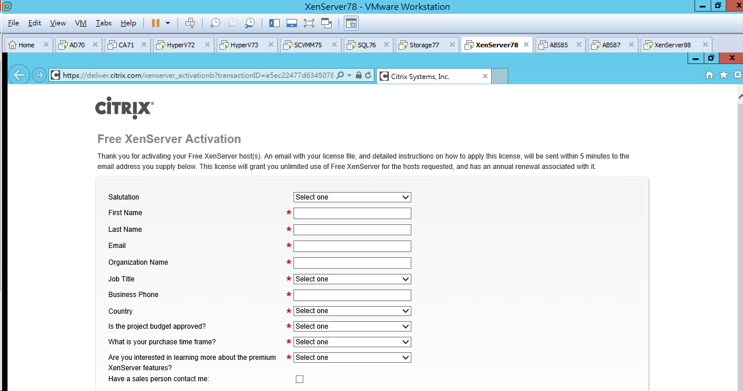
Task: Select project budget approved dropdown
Action: click(352, 326)
